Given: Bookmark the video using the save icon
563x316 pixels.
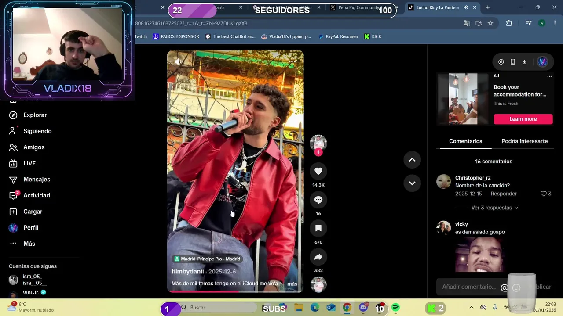Looking at the screenshot, I should click(318, 228).
